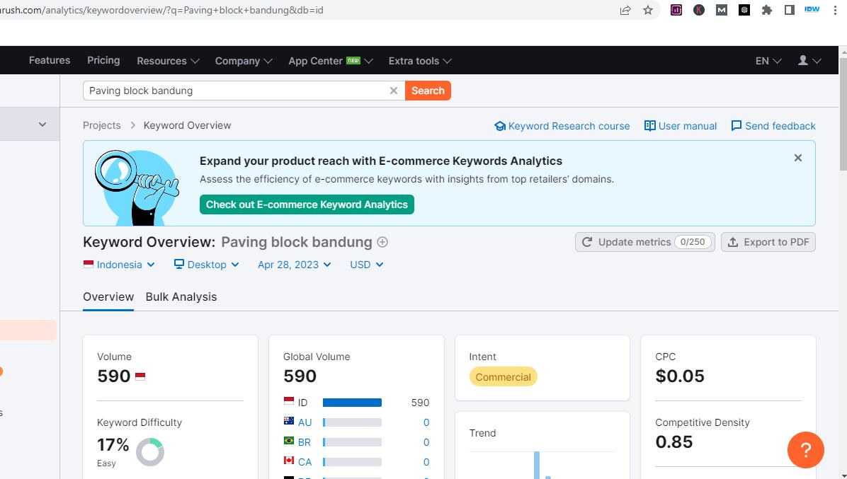Open the User manual link
The image size is (847, 479).
click(x=681, y=126)
